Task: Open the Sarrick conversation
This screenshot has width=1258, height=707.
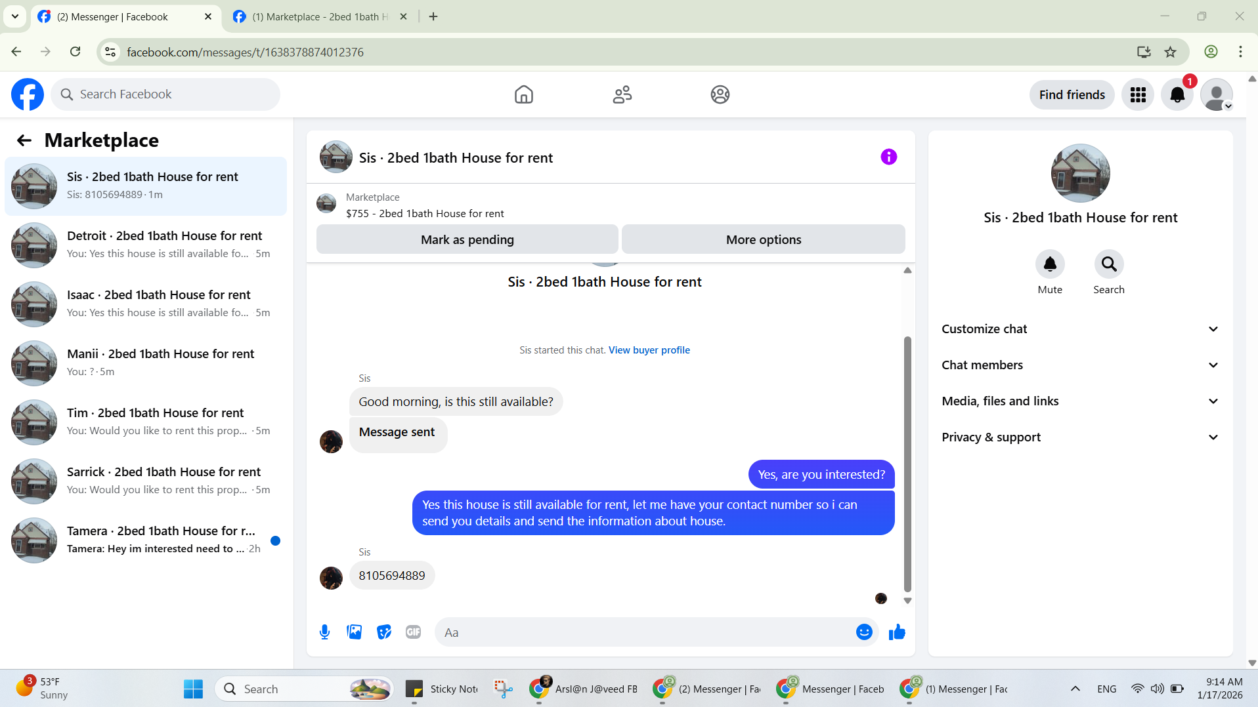Action: [146, 481]
